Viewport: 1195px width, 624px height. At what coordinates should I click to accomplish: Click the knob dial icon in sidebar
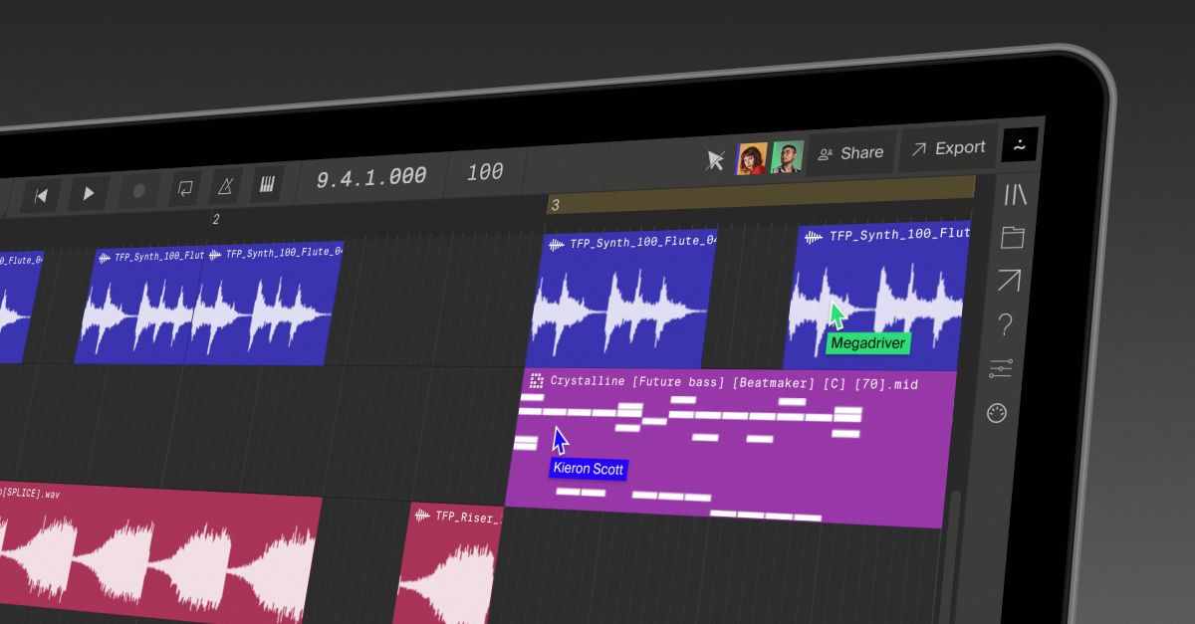coord(996,412)
